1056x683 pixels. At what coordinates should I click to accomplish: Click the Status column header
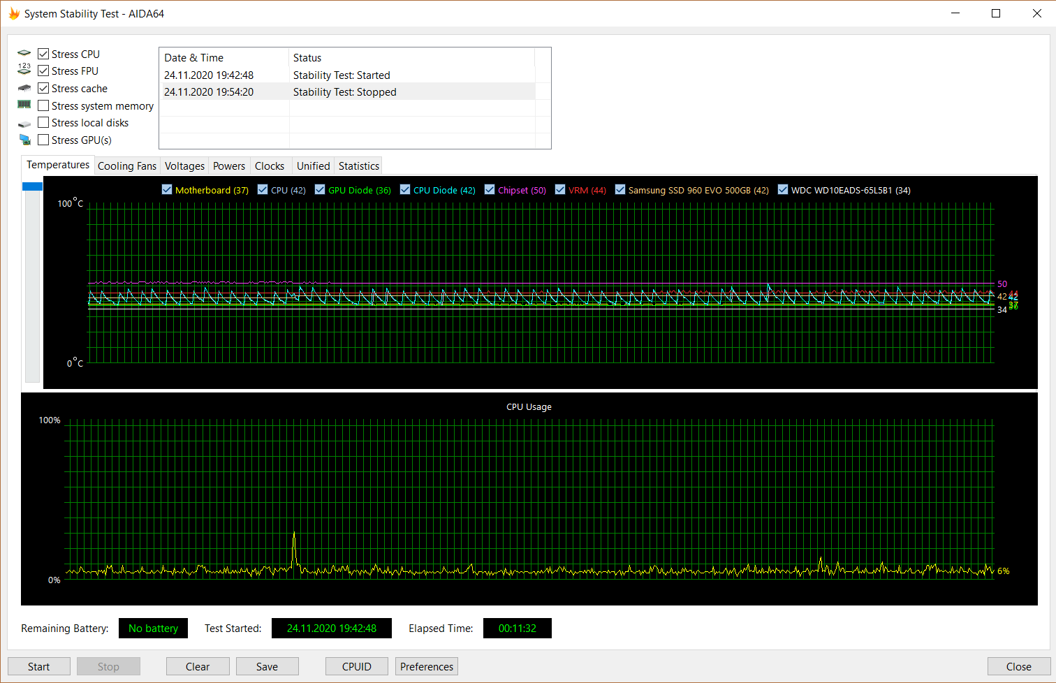[412, 57]
